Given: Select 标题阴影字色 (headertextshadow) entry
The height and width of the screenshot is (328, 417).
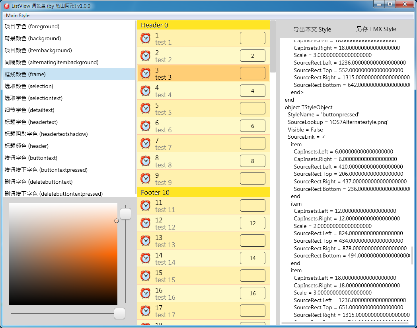Looking at the screenshot, I should (69, 134).
